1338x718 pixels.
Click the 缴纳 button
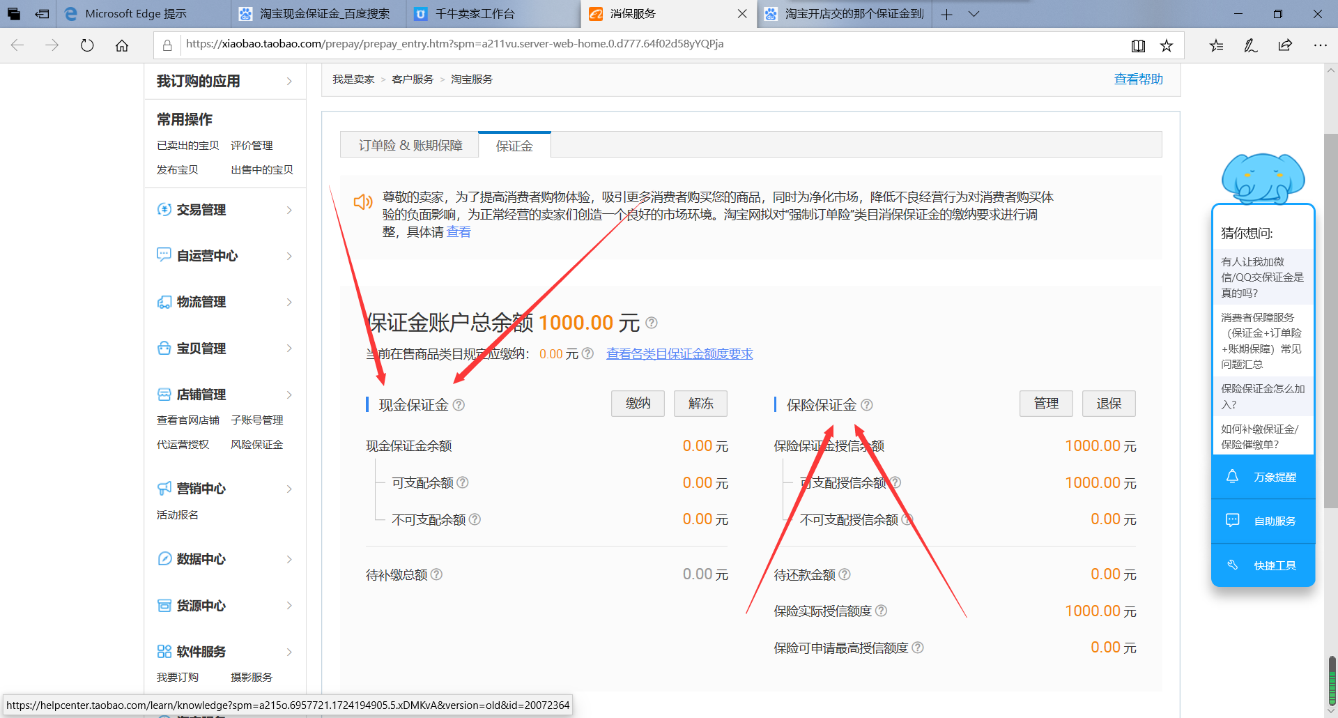point(638,404)
